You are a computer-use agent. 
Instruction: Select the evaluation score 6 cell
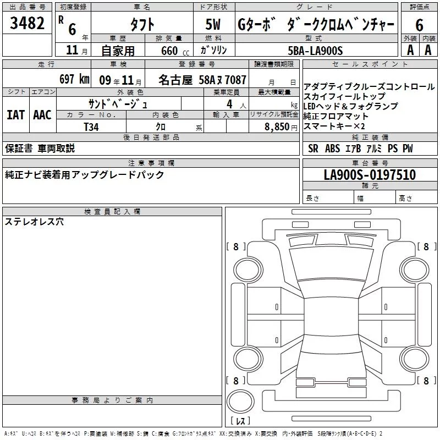pyautogui.click(x=419, y=25)
